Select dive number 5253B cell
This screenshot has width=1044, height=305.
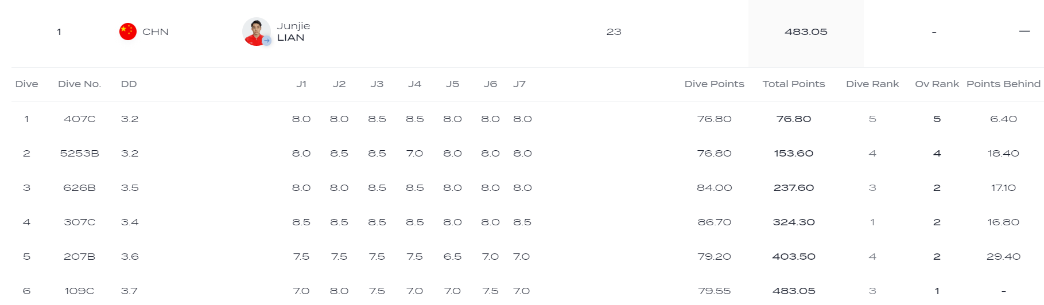[x=79, y=153]
